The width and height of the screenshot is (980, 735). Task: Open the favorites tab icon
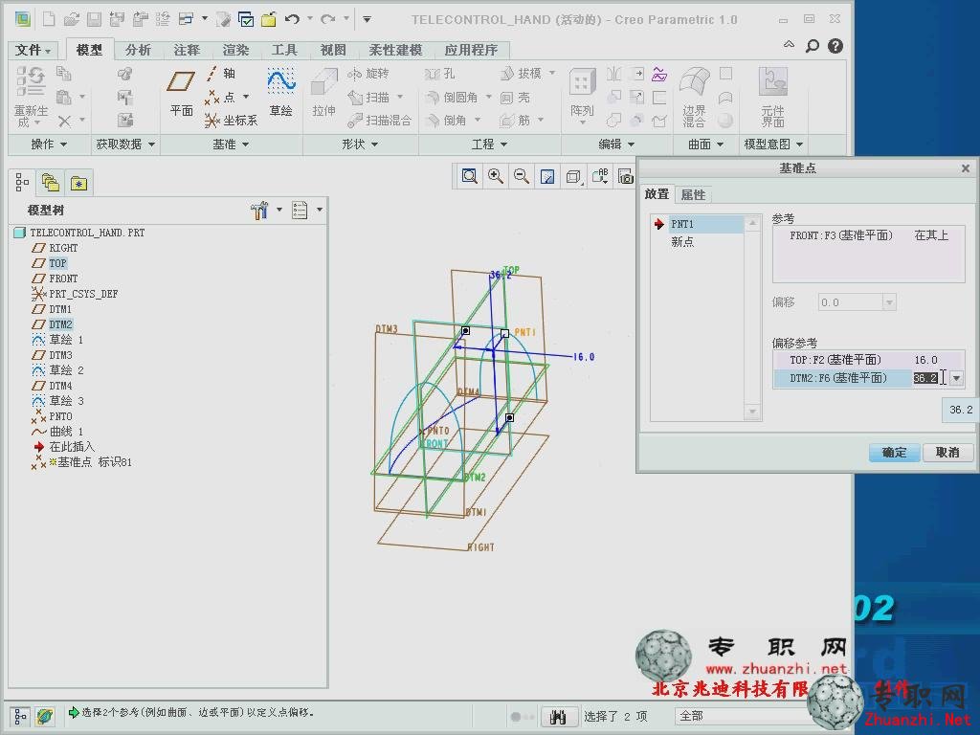78,183
